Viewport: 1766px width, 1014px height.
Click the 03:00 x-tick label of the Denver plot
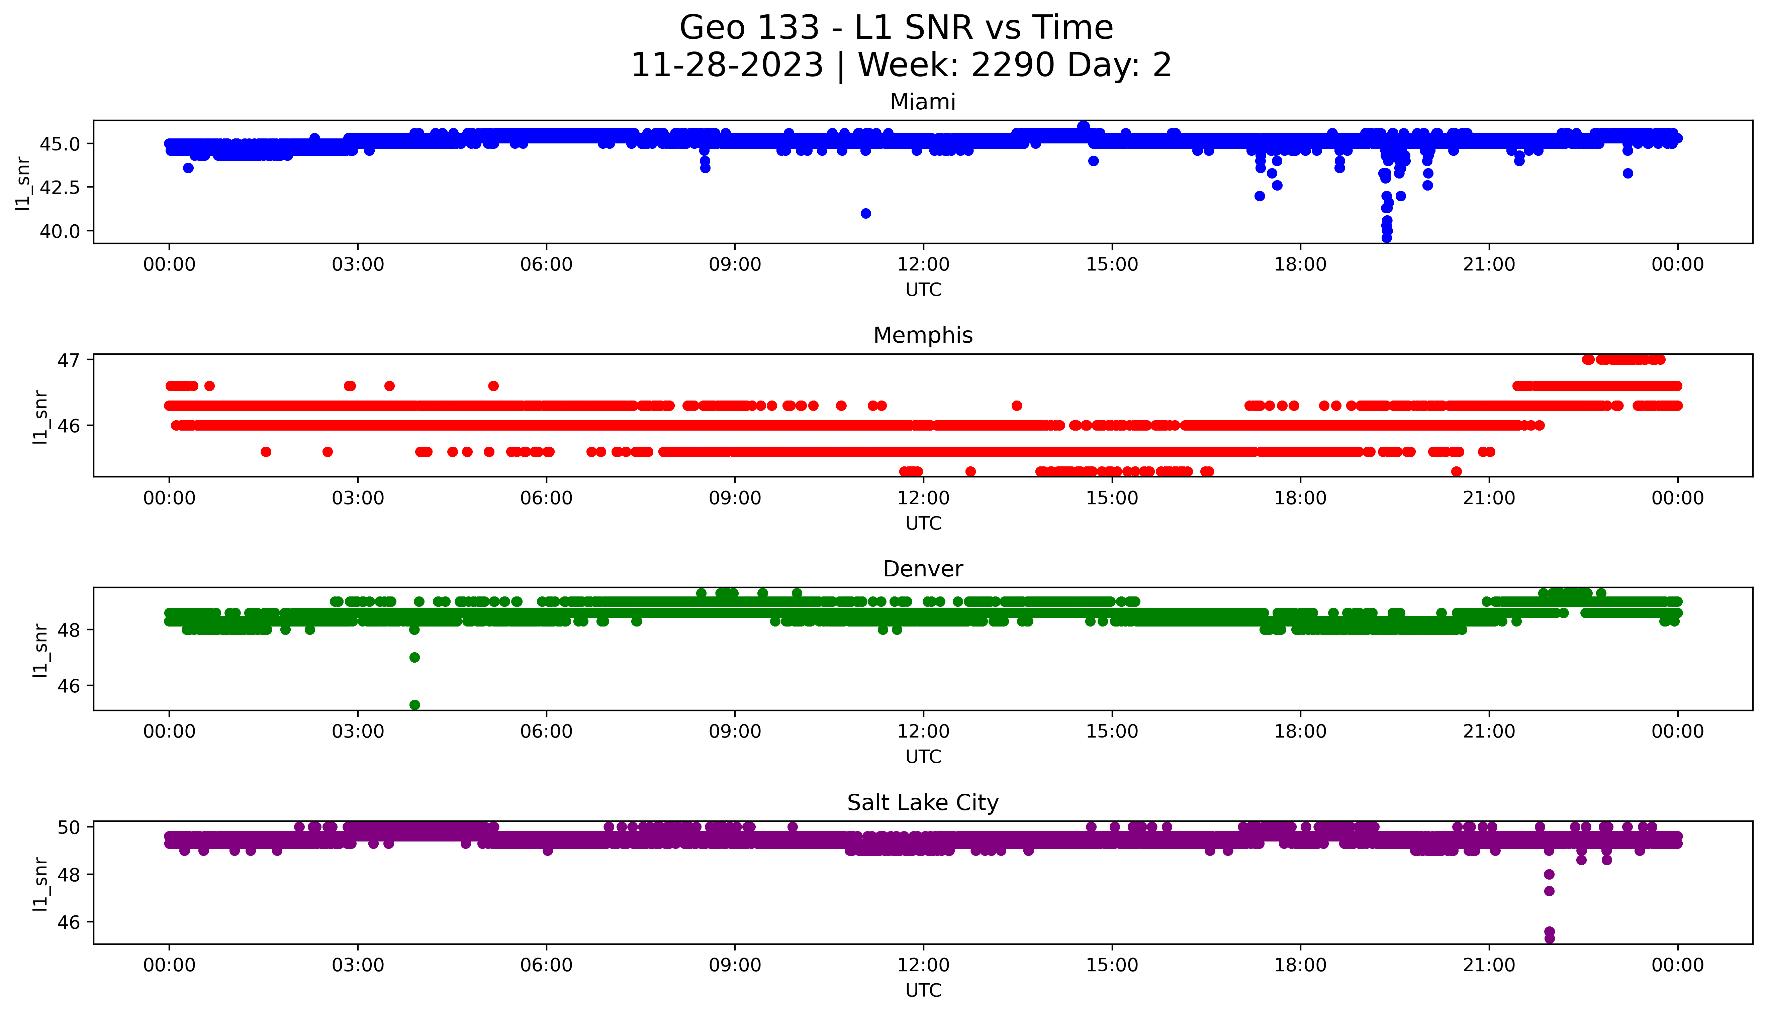point(358,731)
